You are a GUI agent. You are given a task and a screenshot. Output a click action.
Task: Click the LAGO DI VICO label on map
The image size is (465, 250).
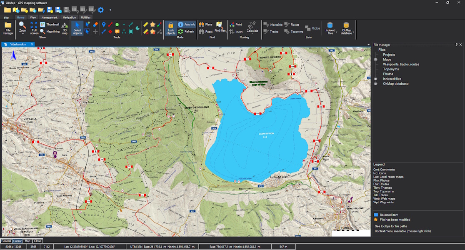coord(266,134)
